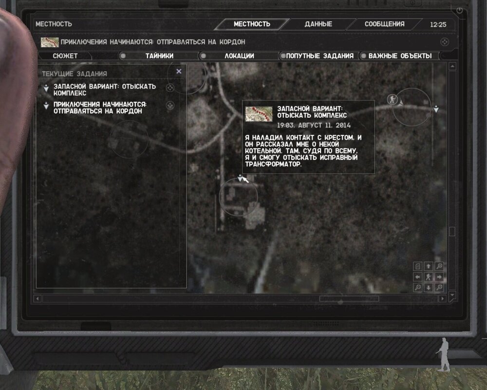Click the tooltip's route map thumbnail
The image size is (487, 390).
coord(259,114)
